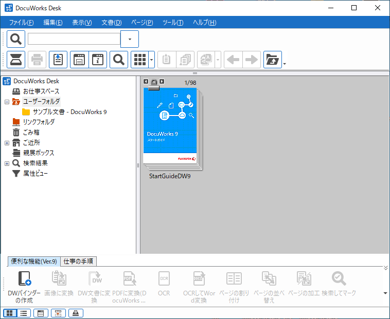Open the 文書(D) menu
The width and height of the screenshot is (390, 319).
[112, 23]
